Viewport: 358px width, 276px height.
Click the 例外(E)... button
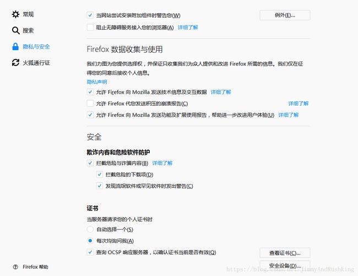[285, 15]
